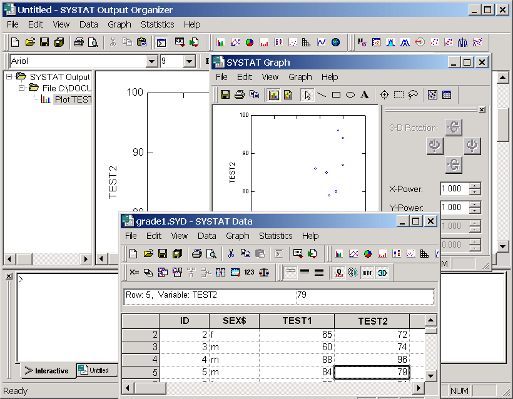Click Print Preview icon in Data window toolbar
513x399 pixels.
pos(211,253)
